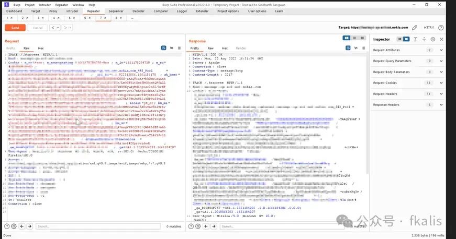
Task: Open the Project menu
Action: click(x=30, y=5)
